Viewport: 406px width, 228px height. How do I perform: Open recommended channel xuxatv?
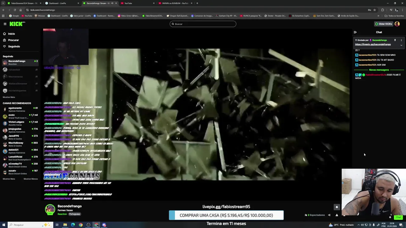(x=20, y=172)
